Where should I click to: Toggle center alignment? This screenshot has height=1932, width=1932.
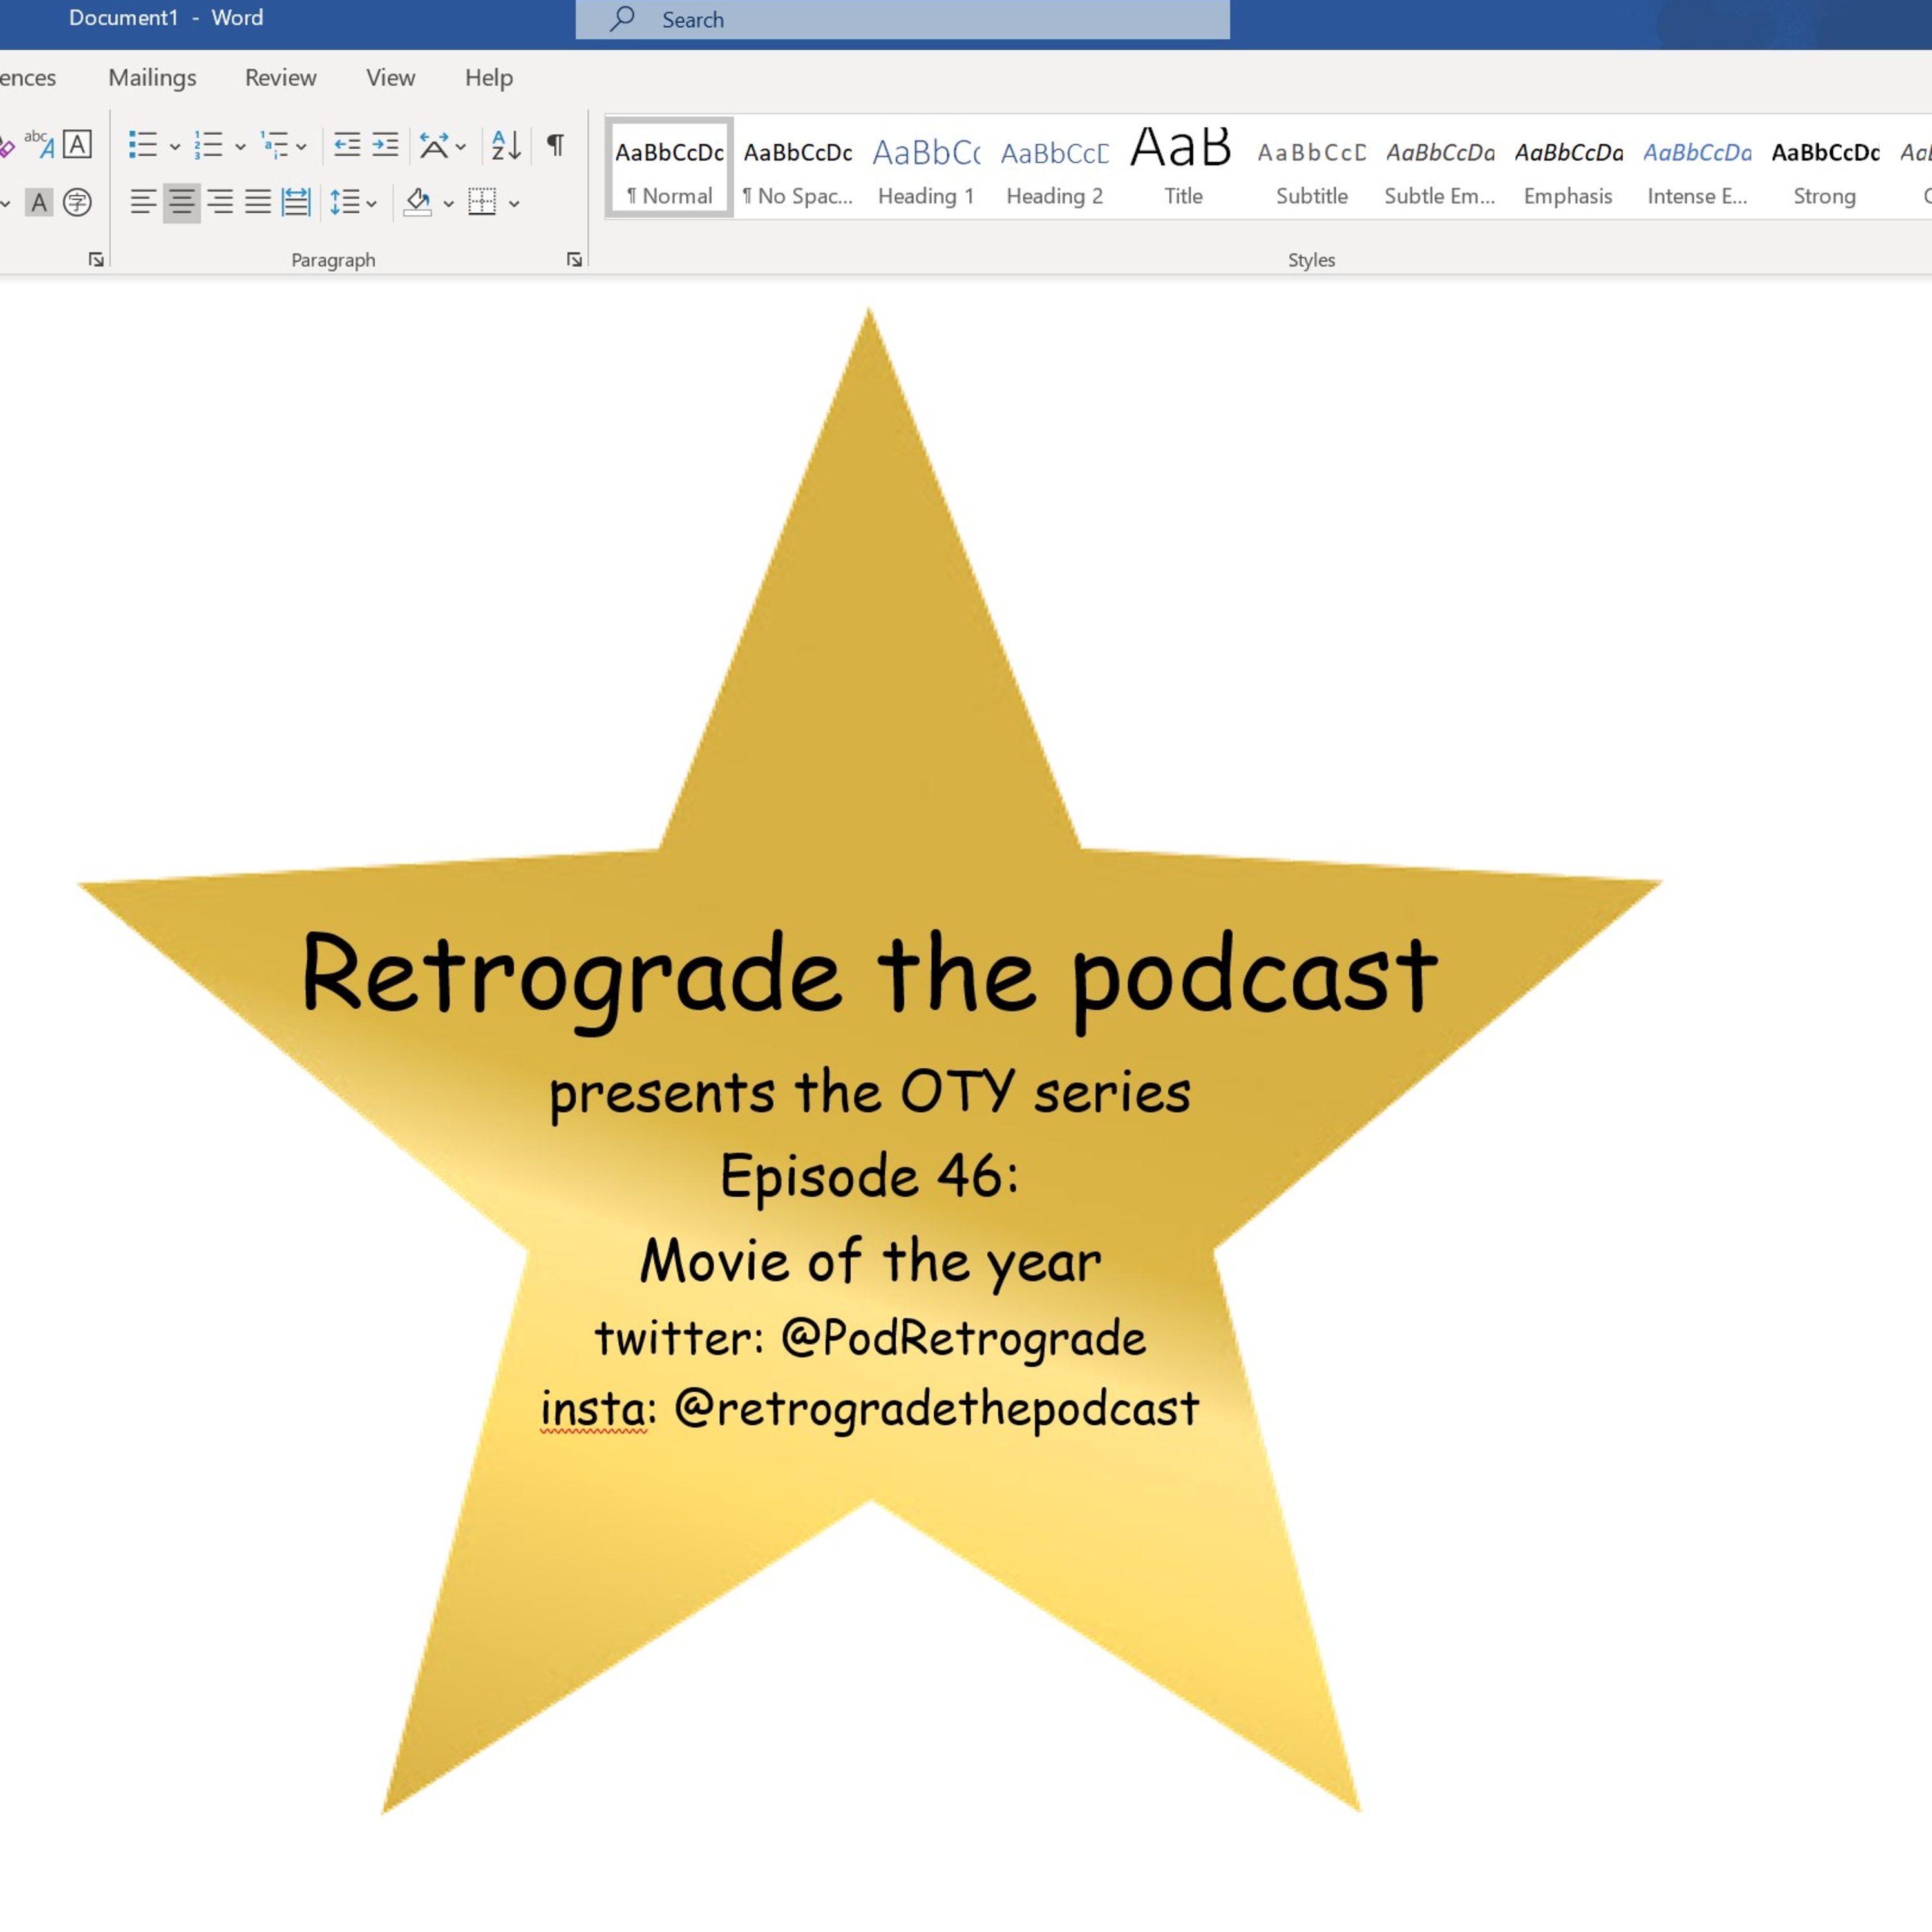pos(181,203)
